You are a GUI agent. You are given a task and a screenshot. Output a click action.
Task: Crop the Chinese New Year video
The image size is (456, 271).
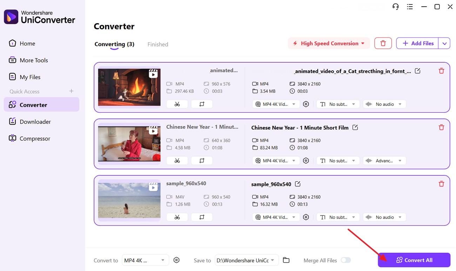coord(202,161)
